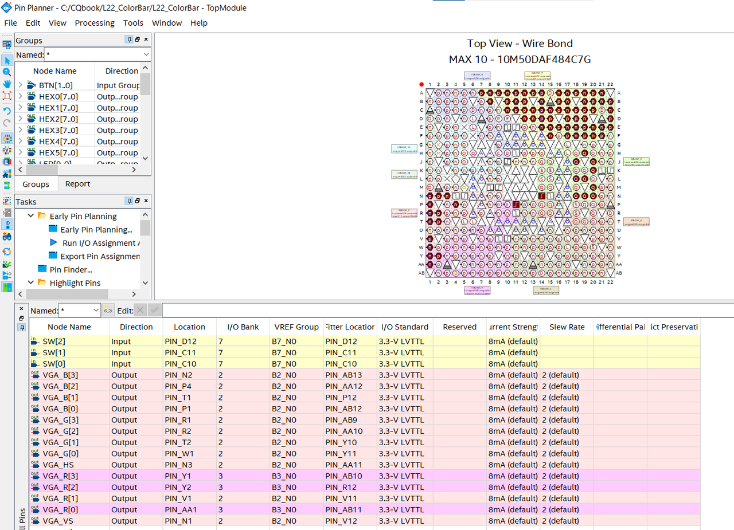Click the binoculars find icon

7,236
